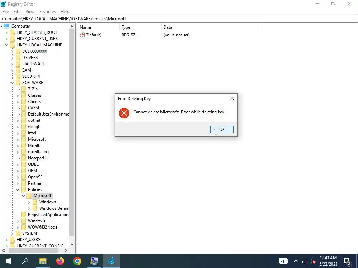Screen dimensions: 358x268
Task: Open the Help menu
Action: [65, 12]
